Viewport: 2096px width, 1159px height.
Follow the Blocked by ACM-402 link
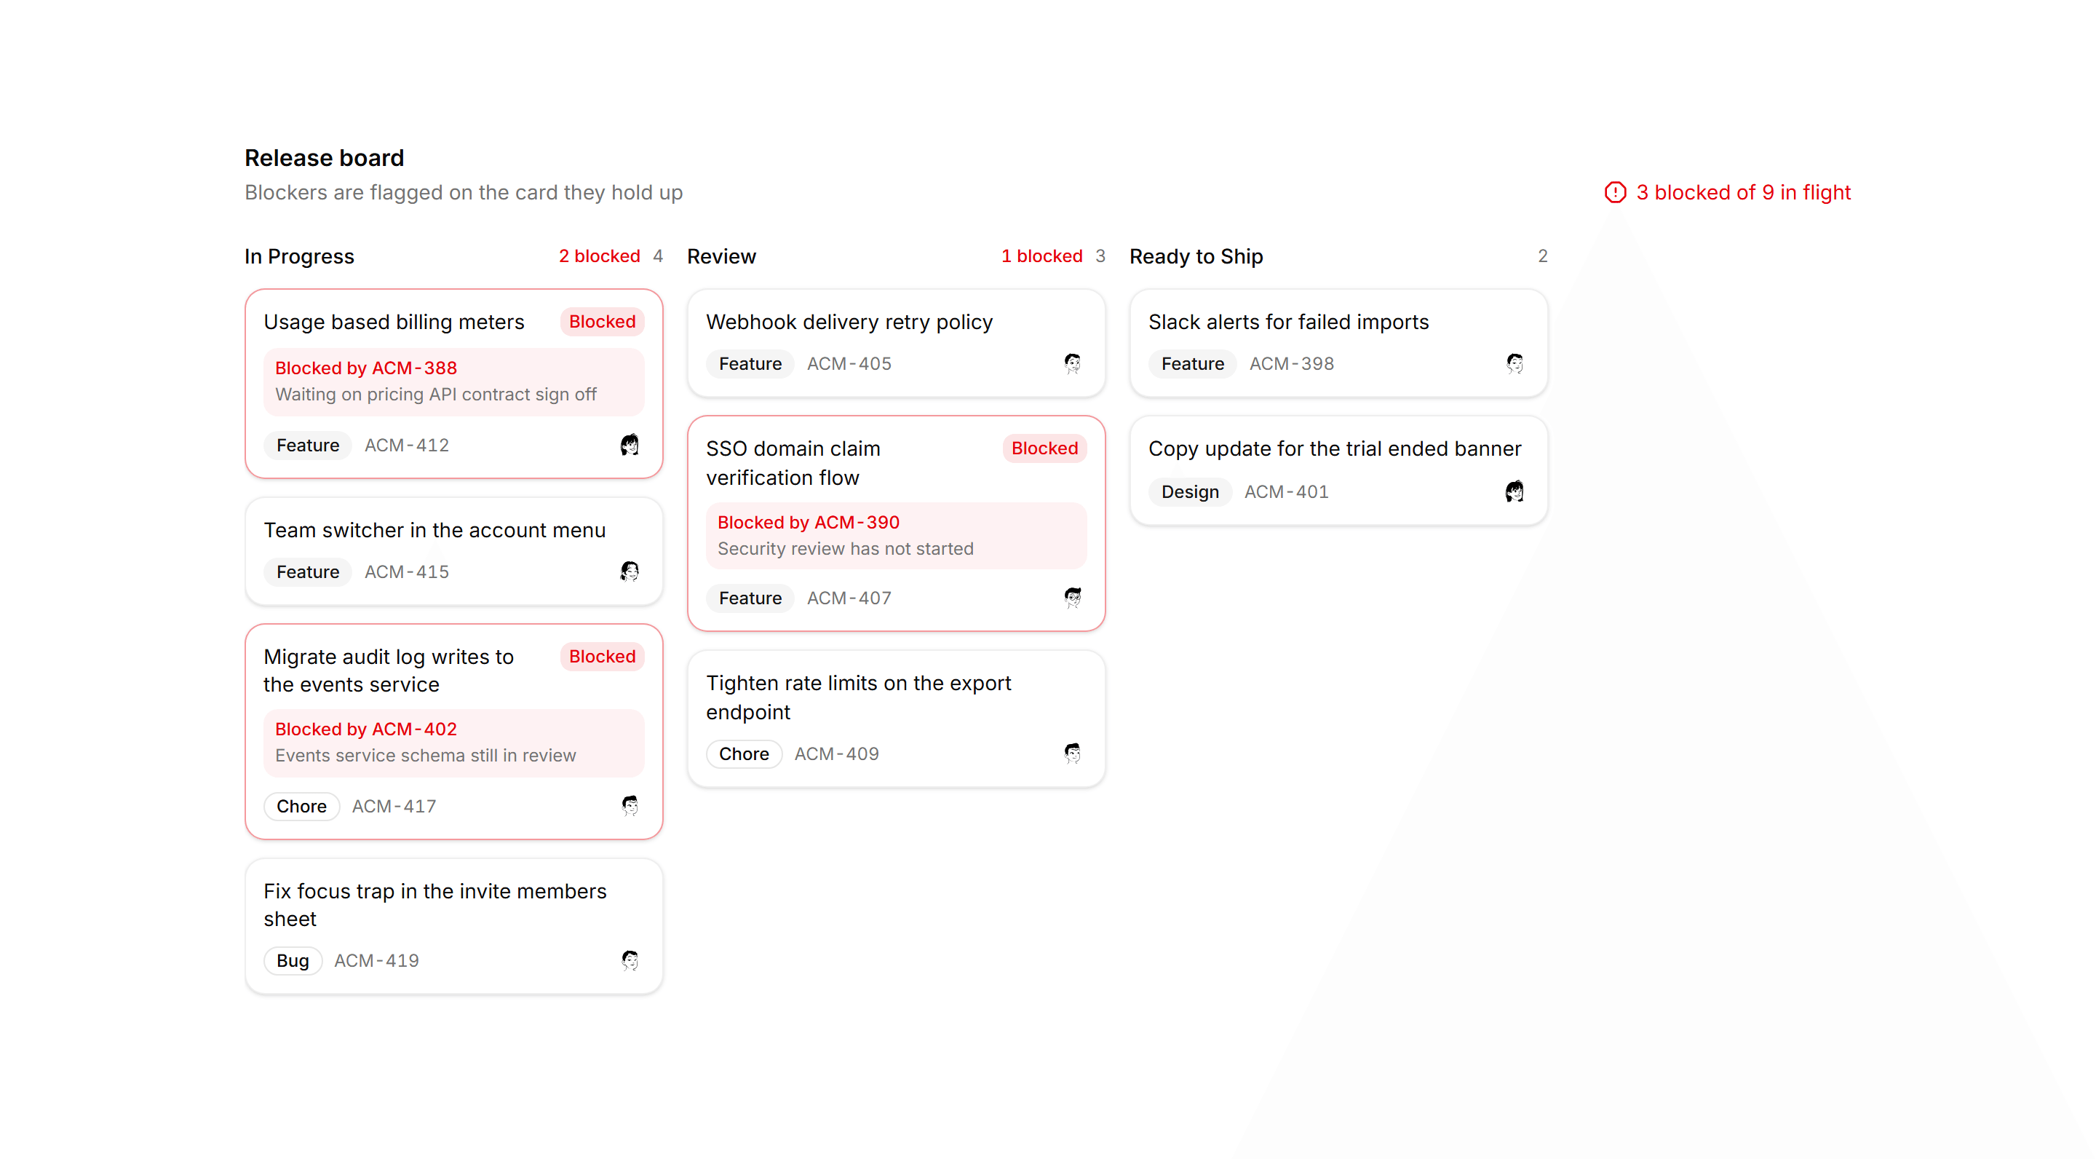click(x=366, y=729)
